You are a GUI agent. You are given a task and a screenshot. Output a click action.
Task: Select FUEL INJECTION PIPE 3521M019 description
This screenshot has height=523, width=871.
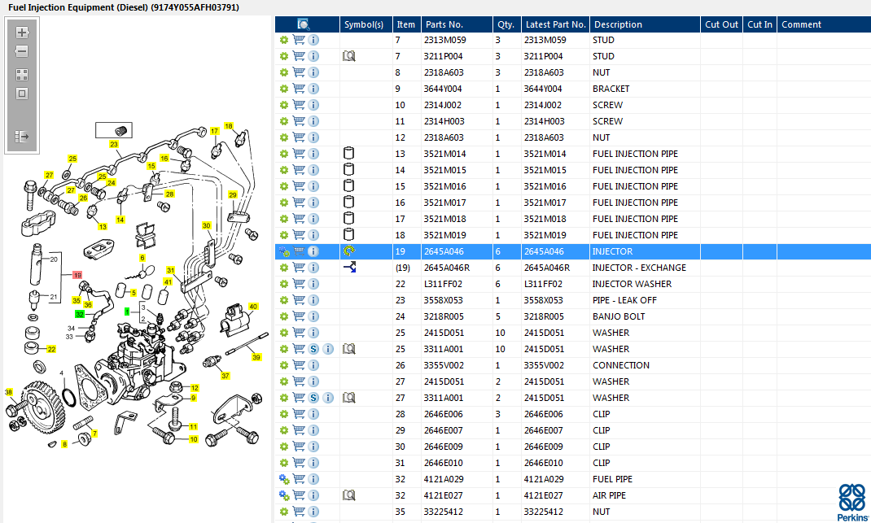635,235
